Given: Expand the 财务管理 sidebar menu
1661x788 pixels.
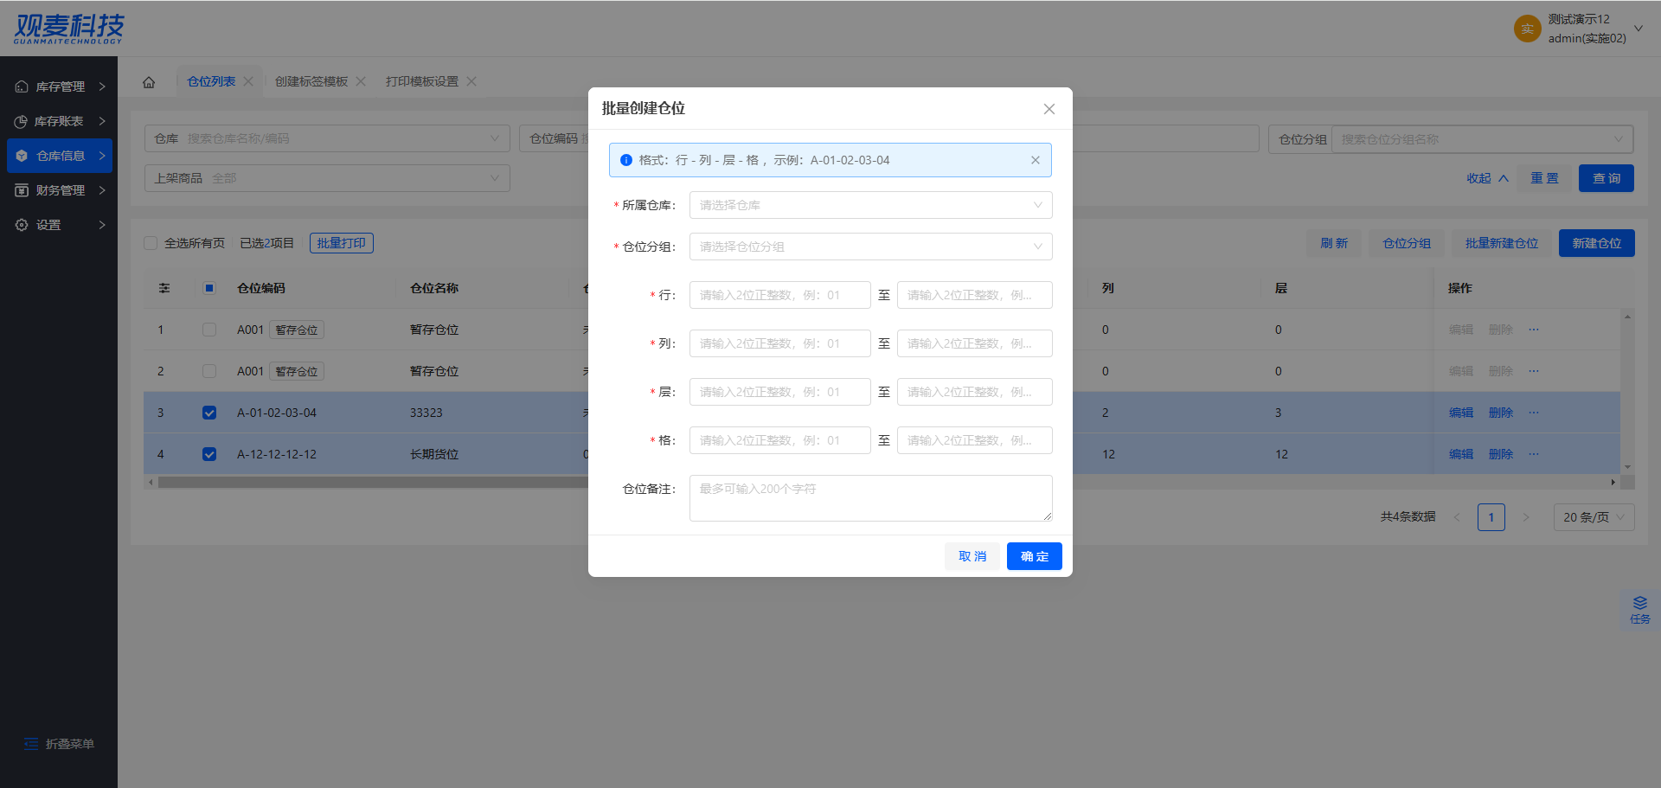Looking at the screenshot, I should pyautogui.click(x=60, y=190).
